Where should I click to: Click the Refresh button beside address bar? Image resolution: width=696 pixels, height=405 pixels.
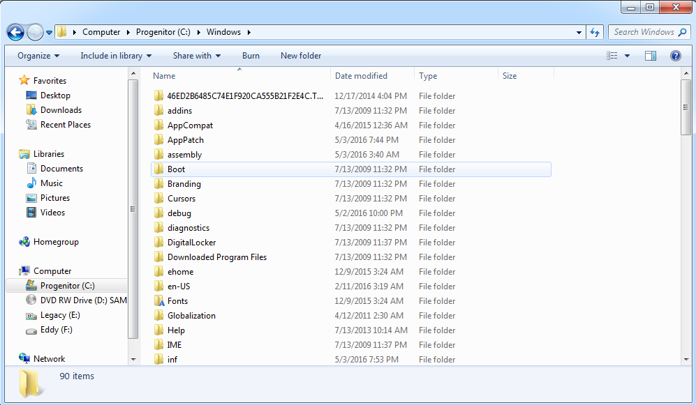(595, 32)
